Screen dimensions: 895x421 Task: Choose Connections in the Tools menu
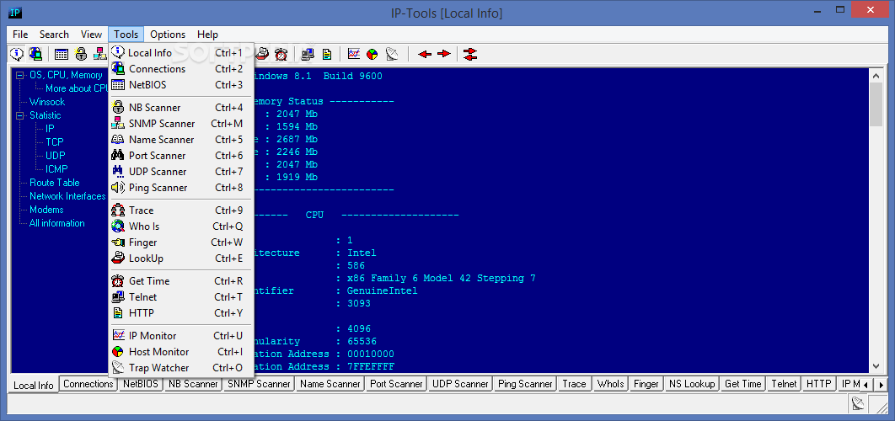181,68
